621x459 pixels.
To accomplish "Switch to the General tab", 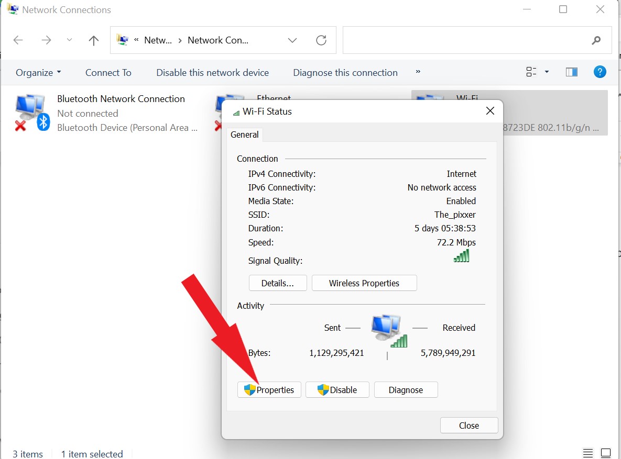I will click(x=244, y=135).
